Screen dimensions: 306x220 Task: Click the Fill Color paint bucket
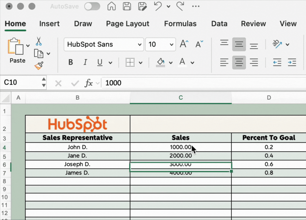[161, 62]
